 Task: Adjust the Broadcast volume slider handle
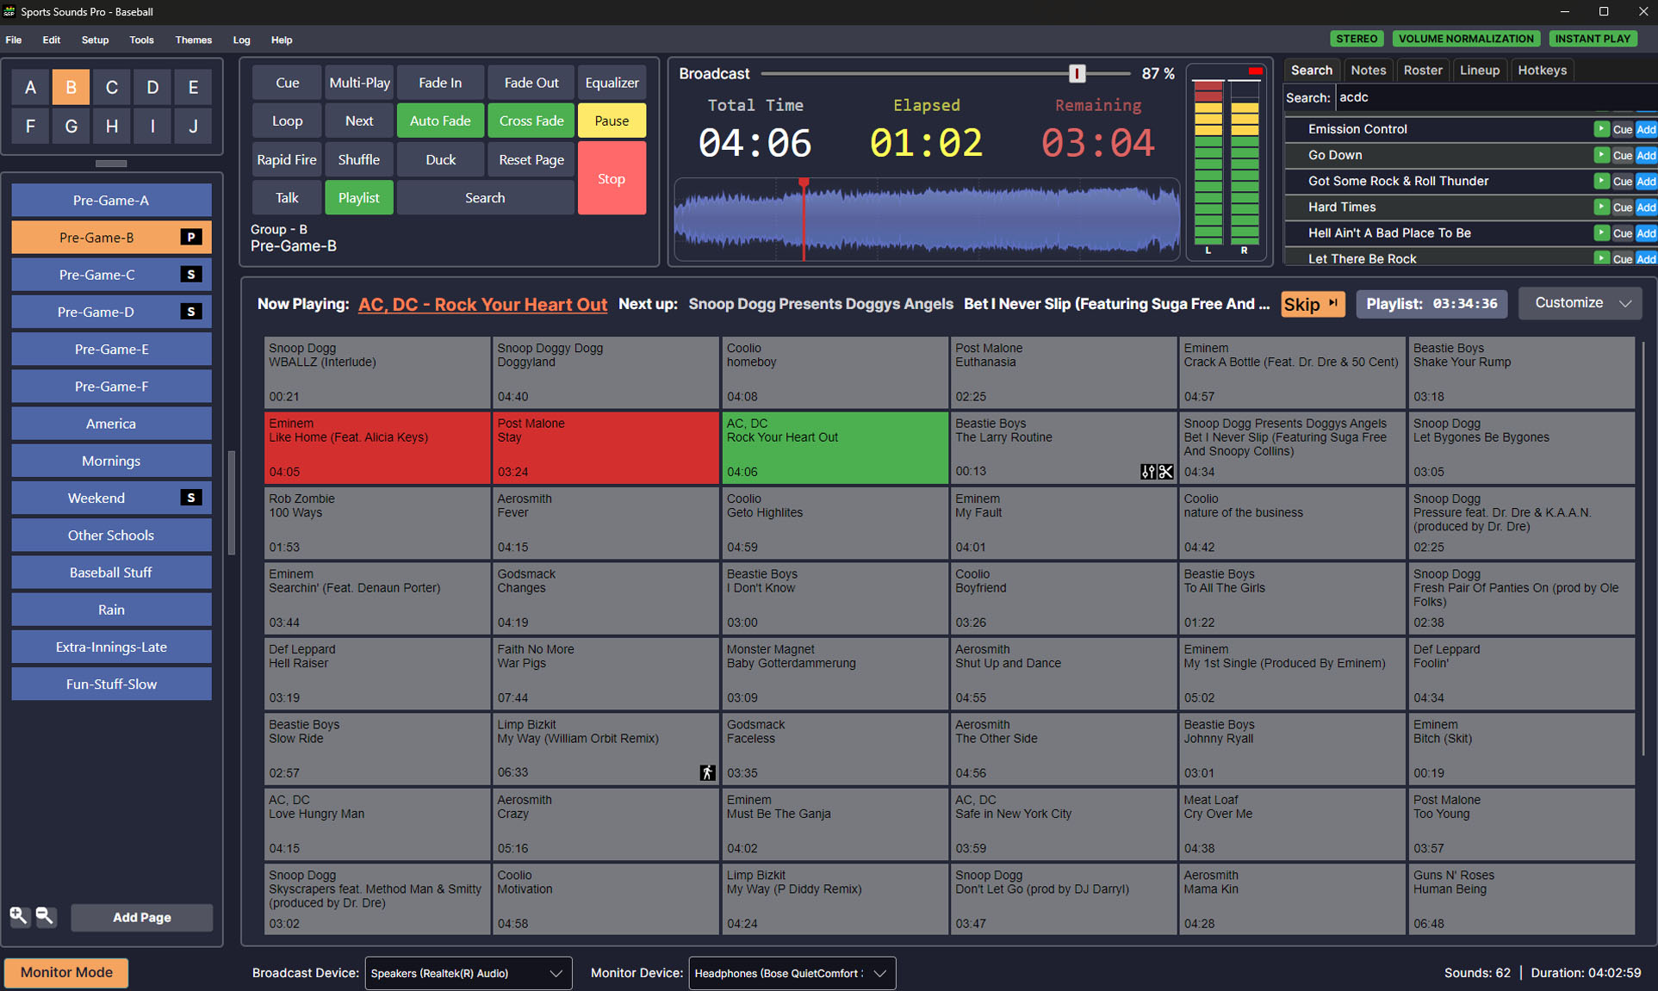(x=1077, y=74)
